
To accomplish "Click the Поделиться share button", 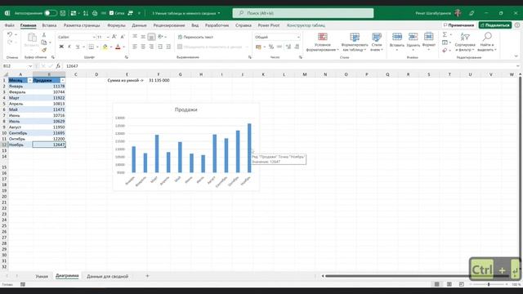I will (495, 25).
